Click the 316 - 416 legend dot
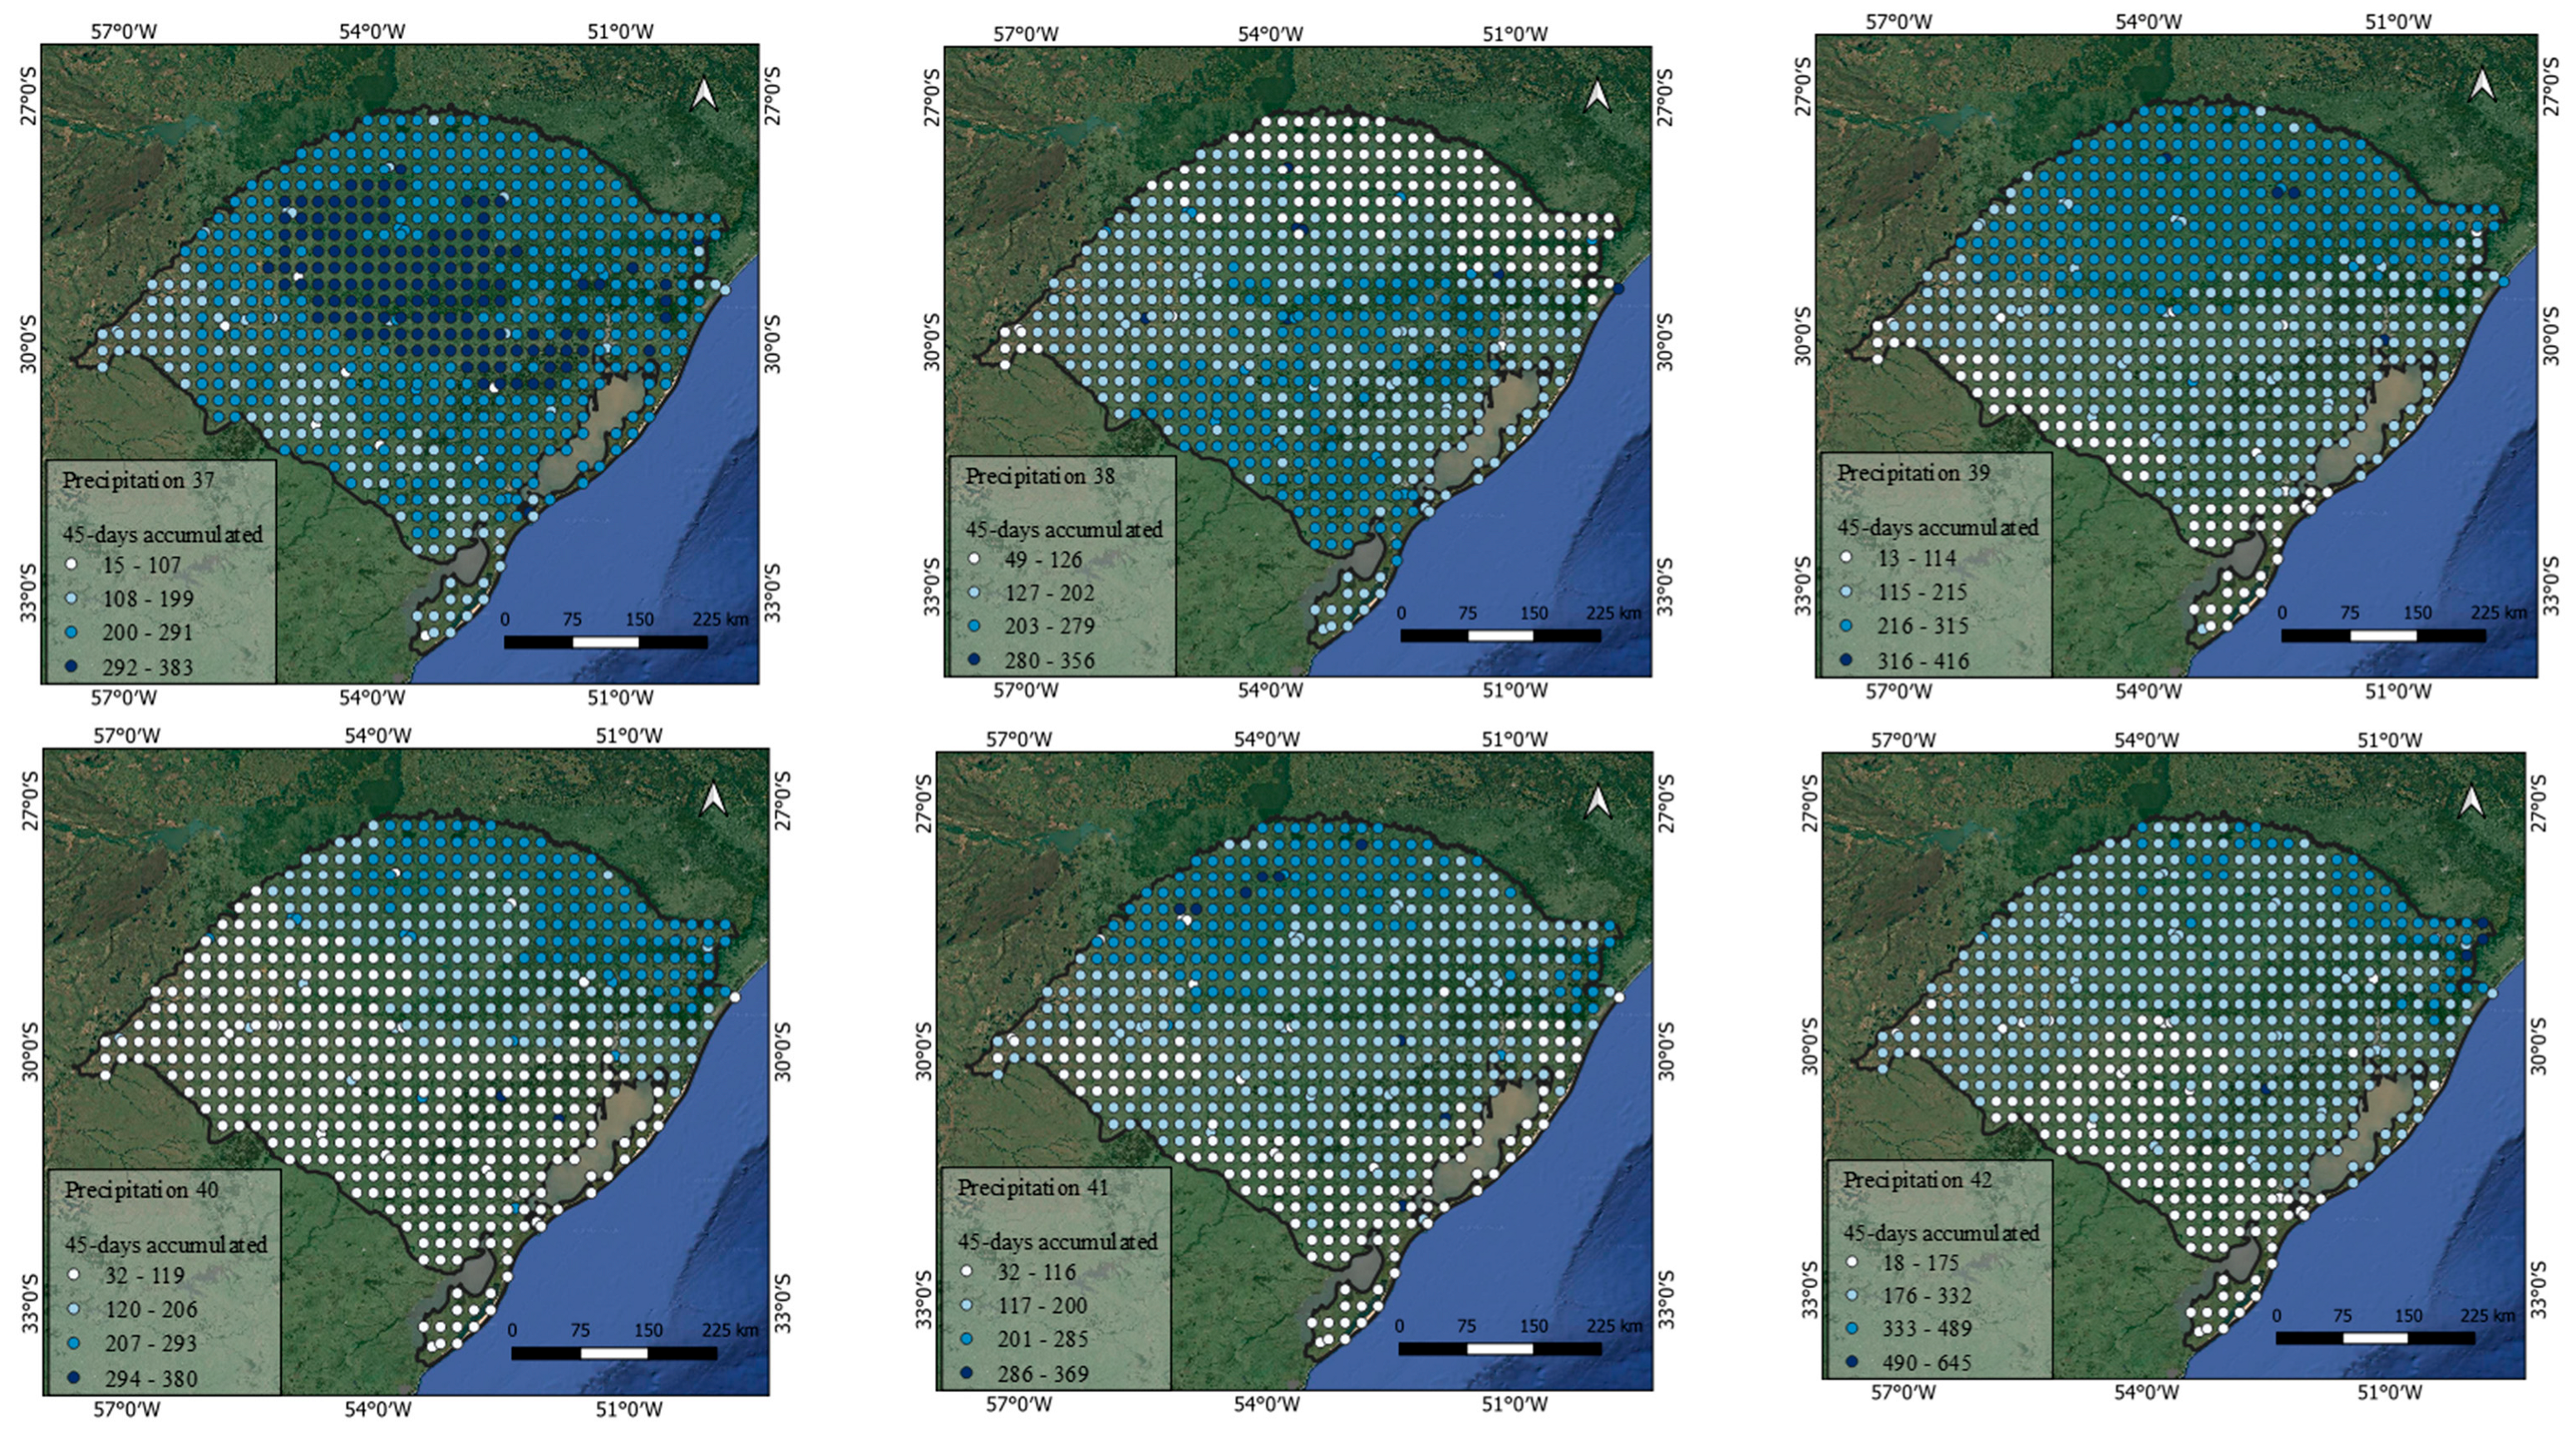The height and width of the screenshot is (1431, 2576). click(1846, 661)
